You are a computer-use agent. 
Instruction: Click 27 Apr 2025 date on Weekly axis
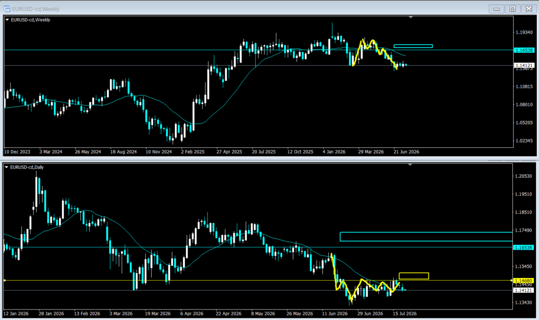(229, 152)
